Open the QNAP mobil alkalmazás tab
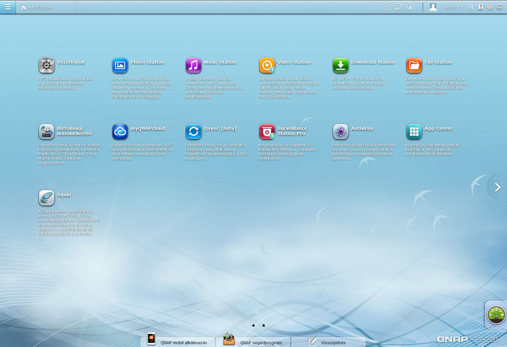Viewport: 507px width, 347px height. pos(178,342)
